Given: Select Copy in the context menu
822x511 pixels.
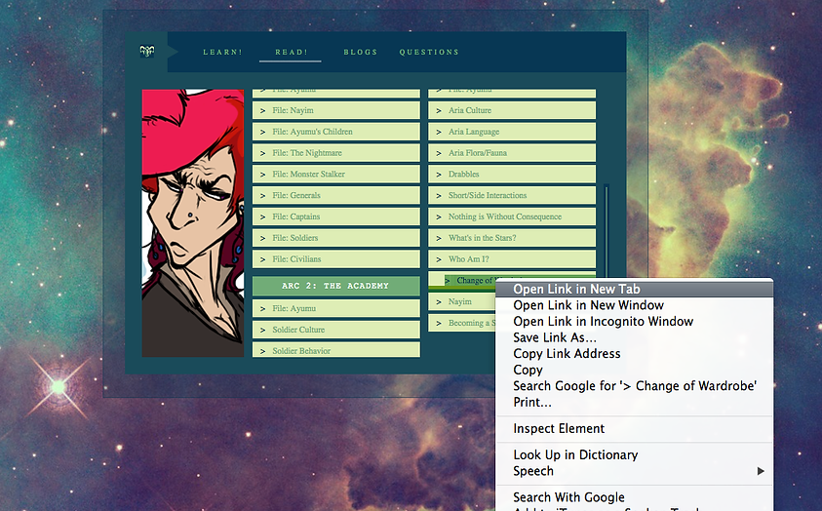Looking at the screenshot, I should tap(635, 370).
